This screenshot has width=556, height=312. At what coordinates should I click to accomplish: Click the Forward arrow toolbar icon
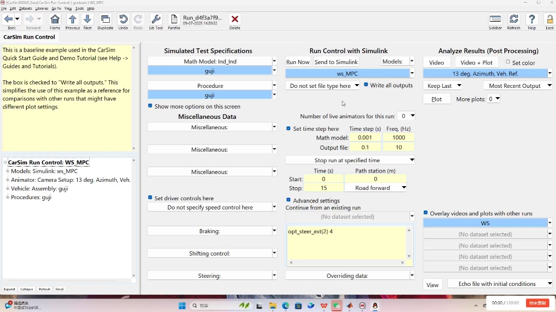(30, 19)
